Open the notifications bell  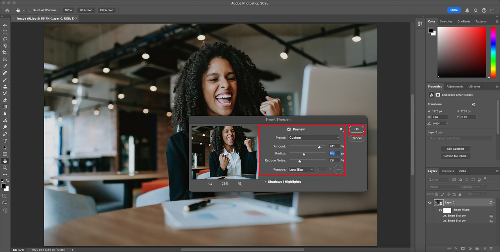467,10
